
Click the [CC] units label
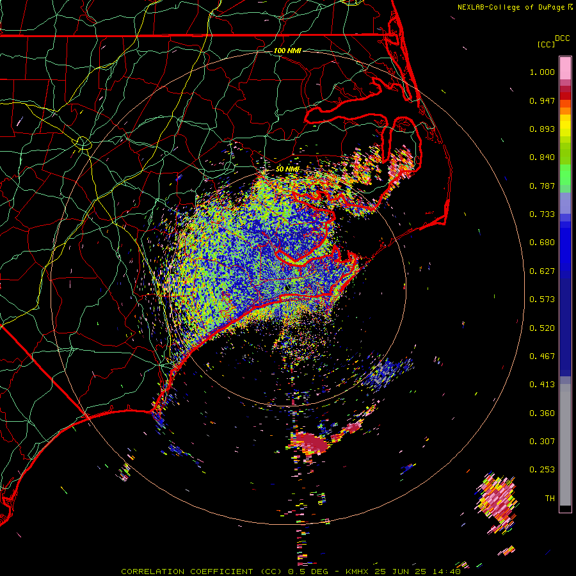546,44
